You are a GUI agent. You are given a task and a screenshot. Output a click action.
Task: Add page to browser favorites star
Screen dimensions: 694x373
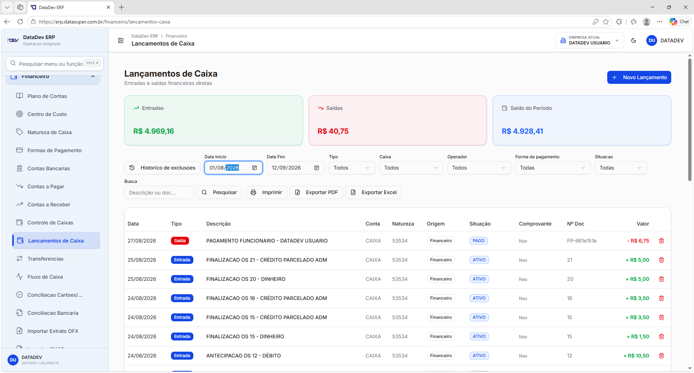(x=606, y=22)
